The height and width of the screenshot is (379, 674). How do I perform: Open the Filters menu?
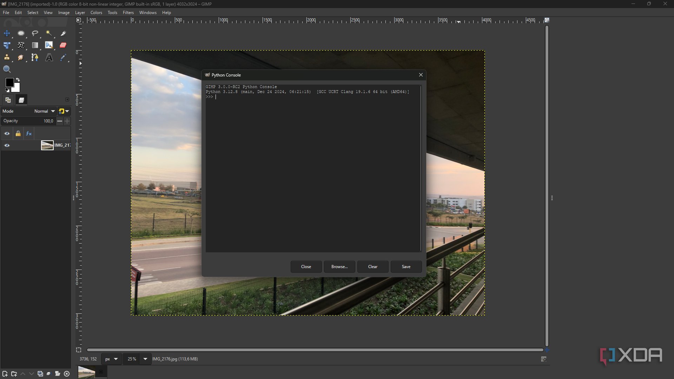[128, 12]
